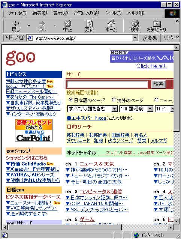This screenshot has width=181, height=239.
Task: Select the 日本語のページ radio button
Action: click(x=70, y=100)
